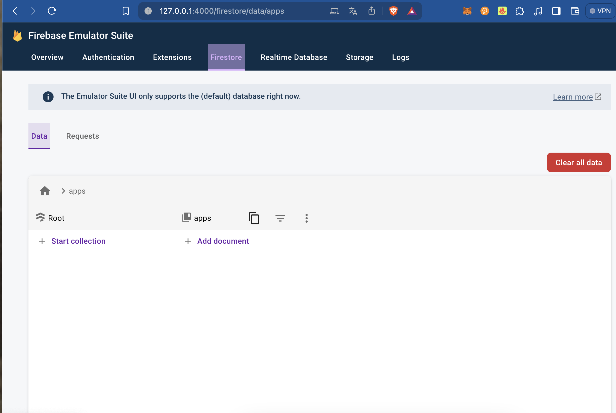Click the apps collection icon
Viewport: 616px width, 413px height.
point(186,217)
